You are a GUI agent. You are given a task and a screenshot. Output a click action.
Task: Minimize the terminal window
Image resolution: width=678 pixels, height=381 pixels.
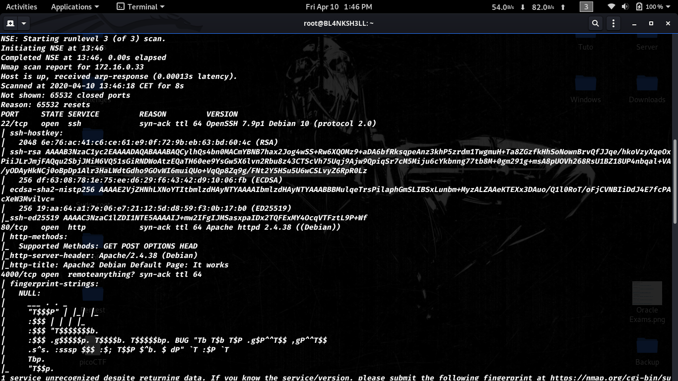(634, 23)
